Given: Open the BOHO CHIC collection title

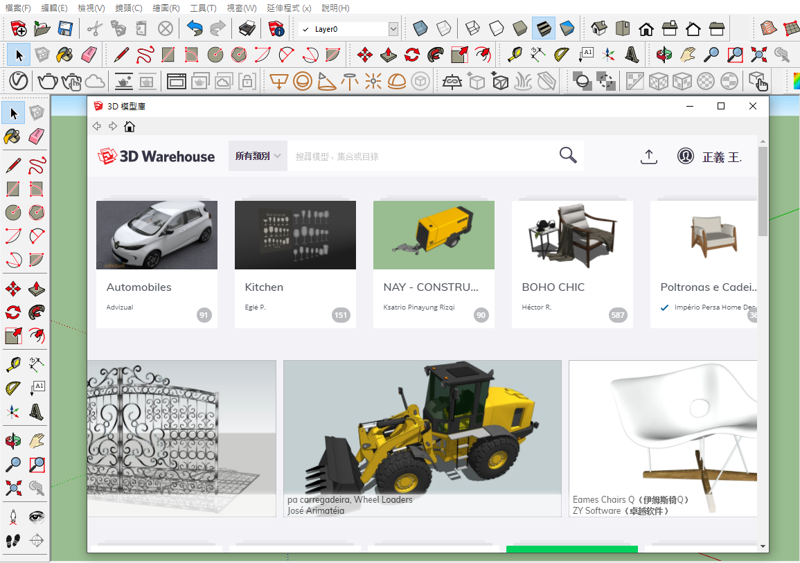Looking at the screenshot, I should 553,287.
